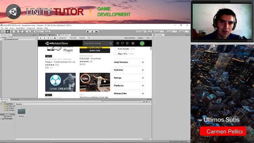The image size is (254, 143).
Task: Open the Account dropdown
Action: [x=159, y=32]
